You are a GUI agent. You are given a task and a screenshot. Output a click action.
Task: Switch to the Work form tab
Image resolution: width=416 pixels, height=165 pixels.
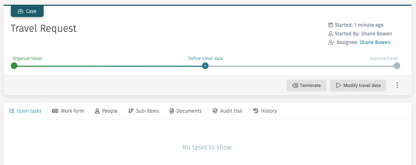(x=68, y=111)
